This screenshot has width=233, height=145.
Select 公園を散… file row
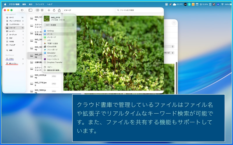[35, 62]
